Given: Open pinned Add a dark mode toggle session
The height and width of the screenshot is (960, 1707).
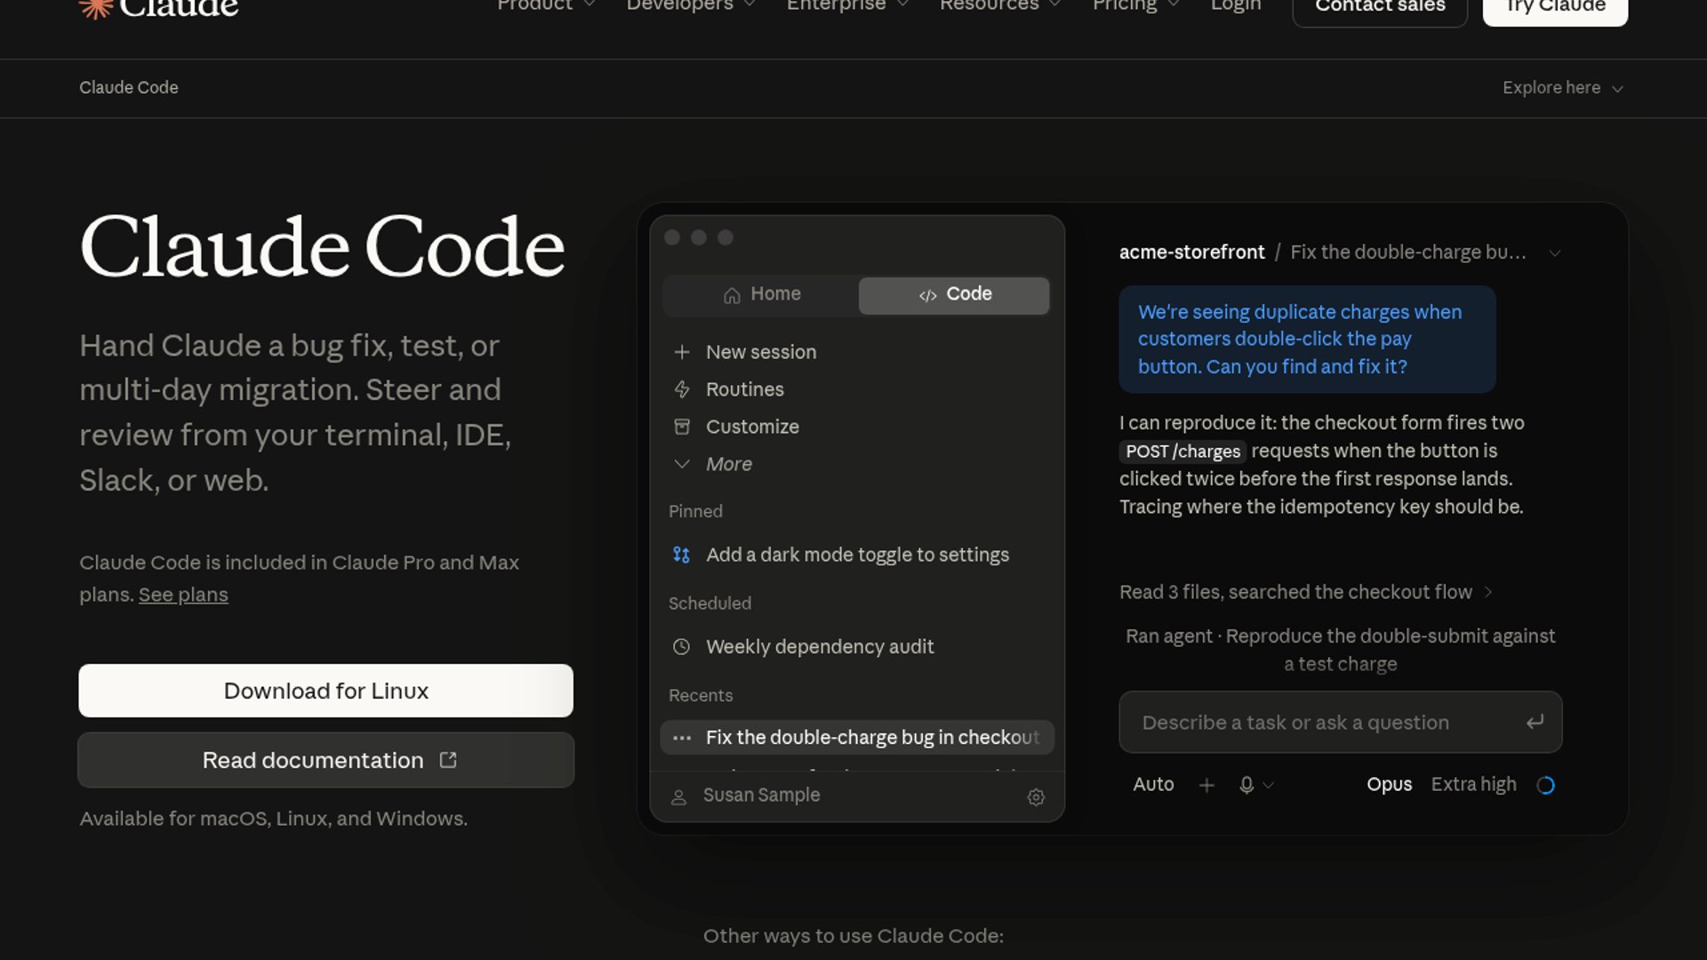Looking at the screenshot, I should 857,555.
